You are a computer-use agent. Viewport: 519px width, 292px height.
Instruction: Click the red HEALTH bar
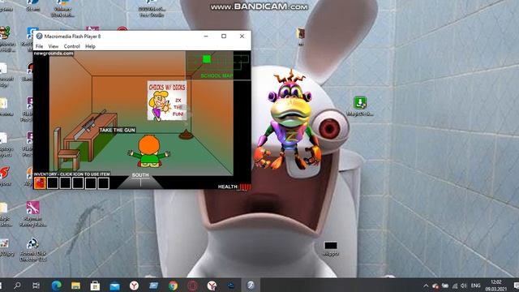click(245, 187)
